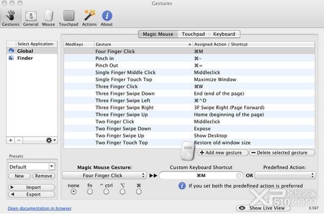Open General preferences switch icon
This screenshot has height=214, width=324.
tap(31, 16)
